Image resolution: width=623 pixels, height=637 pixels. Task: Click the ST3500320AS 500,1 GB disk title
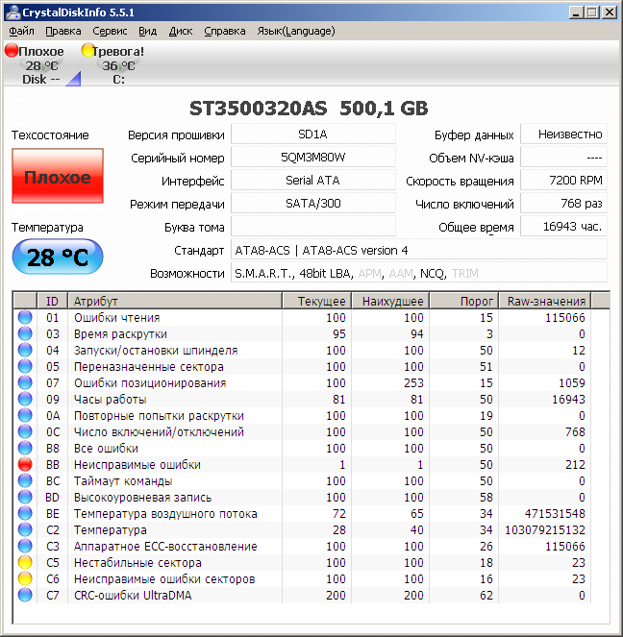(309, 108)
